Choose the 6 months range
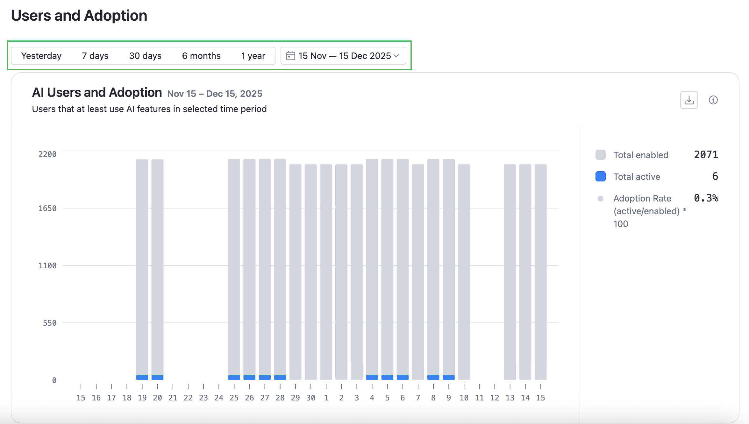 point(201,56)
